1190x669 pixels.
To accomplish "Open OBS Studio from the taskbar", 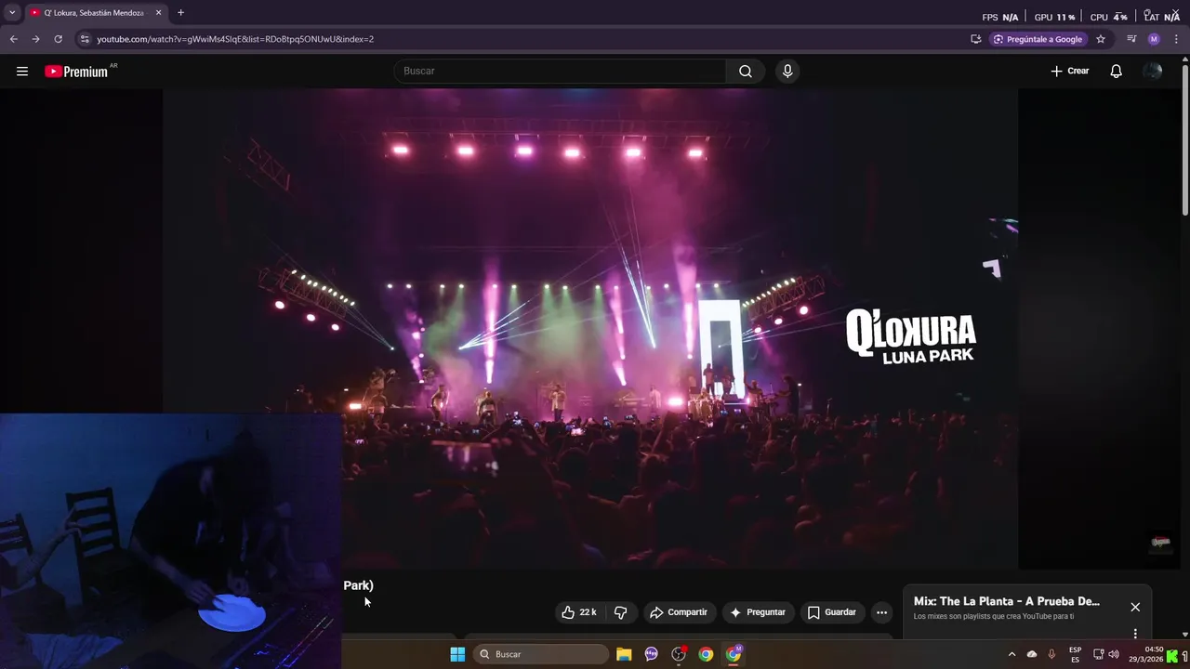I will (x=679, y=654).
